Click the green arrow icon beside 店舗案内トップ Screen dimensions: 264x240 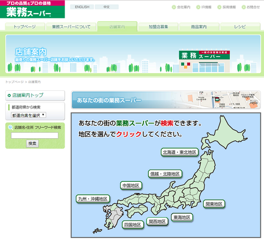point(9,96)
